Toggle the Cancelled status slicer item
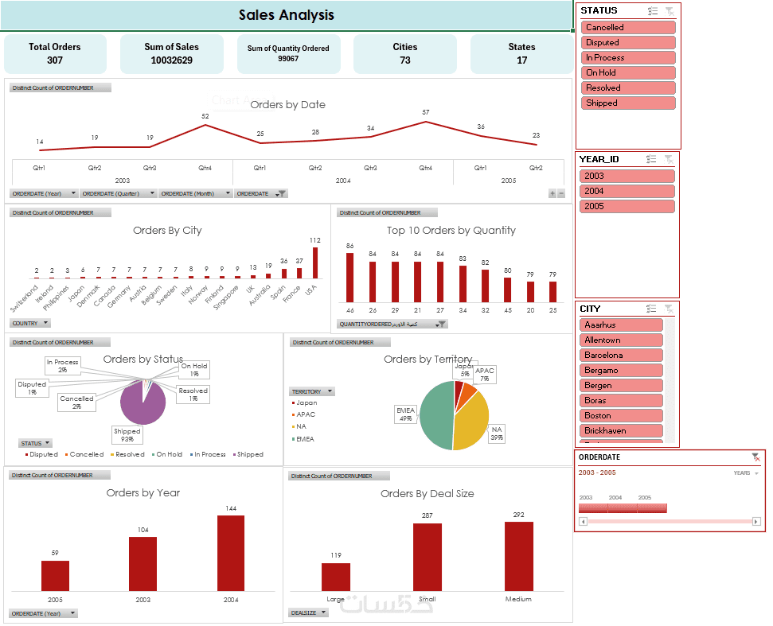Viewport: 773px width, 626px height. [x=628, y=28]
